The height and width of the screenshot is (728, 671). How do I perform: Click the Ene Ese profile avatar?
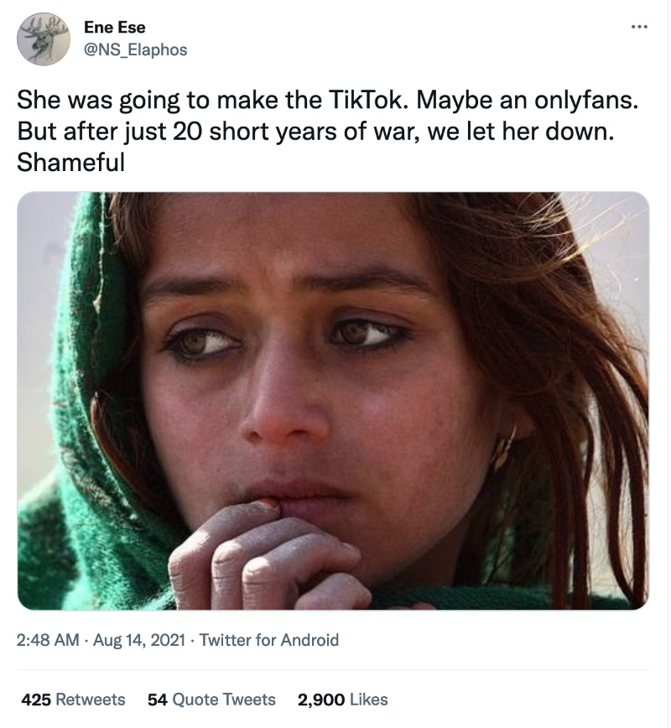[x=43, y=39]
